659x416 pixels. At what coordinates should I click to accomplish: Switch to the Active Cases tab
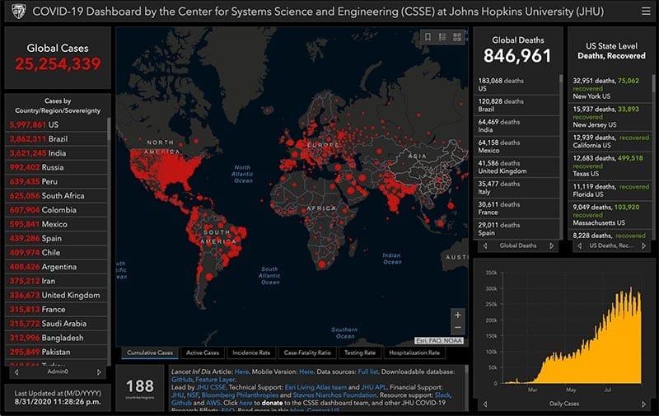pos(202,353)
